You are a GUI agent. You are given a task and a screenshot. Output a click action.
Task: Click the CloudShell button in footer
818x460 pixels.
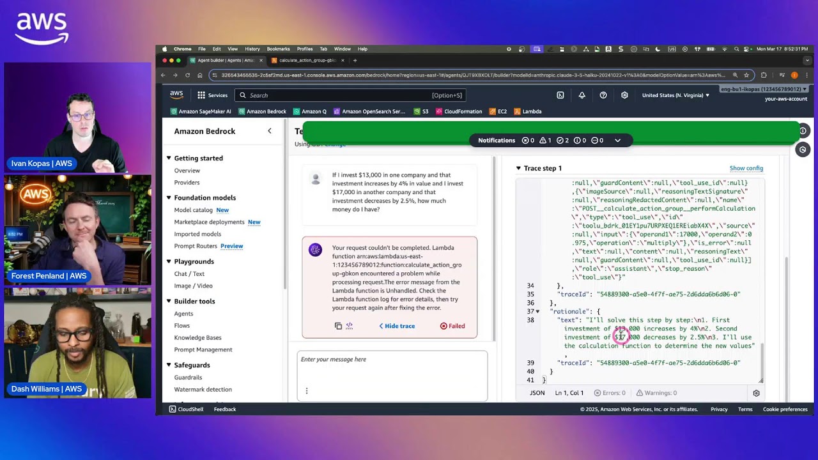(185, 409)
